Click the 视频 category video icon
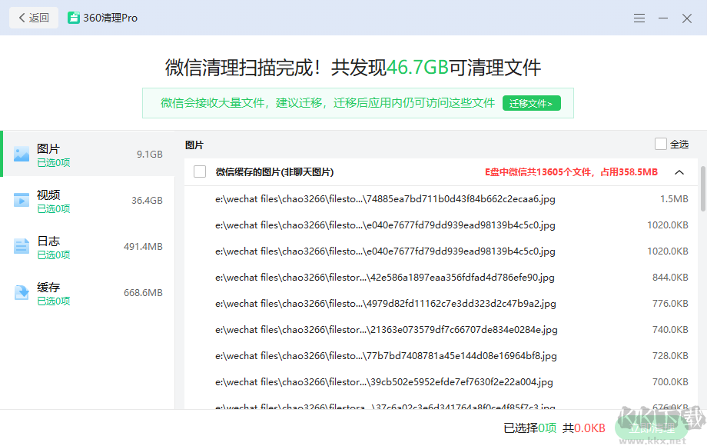707x446 pixels. pos(21,201)
